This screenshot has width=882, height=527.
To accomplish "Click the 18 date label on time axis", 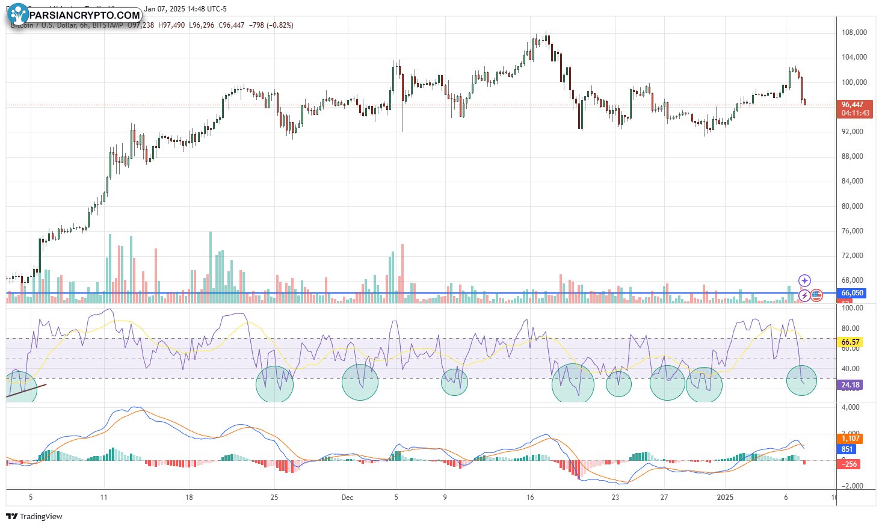I will pos(189,498).
